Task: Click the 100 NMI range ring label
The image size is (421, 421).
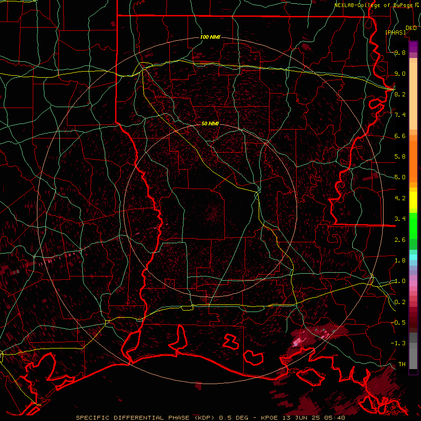Action: pyautogui.click(x=210, y=37)
